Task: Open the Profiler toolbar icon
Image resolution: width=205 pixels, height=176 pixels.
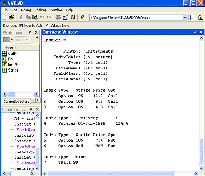Action: click(73, 17)
